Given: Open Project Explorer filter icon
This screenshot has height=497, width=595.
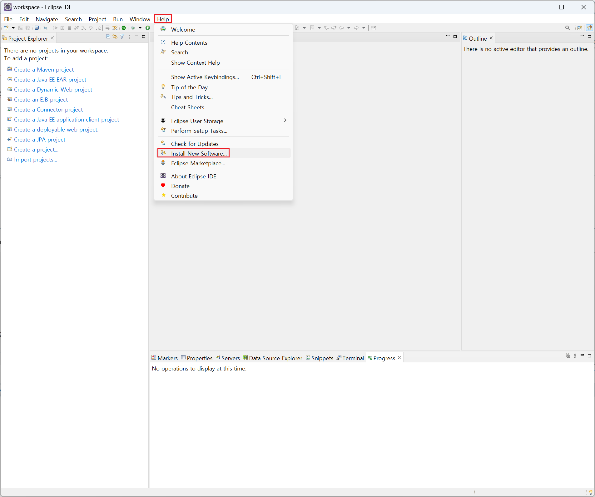Looking at the screenshot, I should pyautogui.click(x=122, y=37).
